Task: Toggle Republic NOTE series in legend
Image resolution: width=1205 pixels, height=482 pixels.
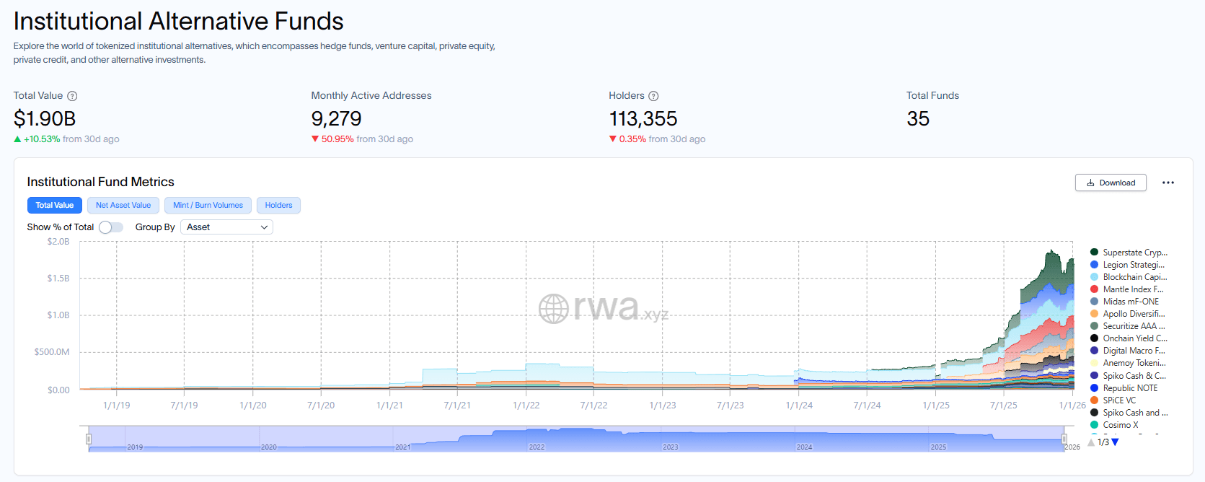Action: click(1124, 388)
